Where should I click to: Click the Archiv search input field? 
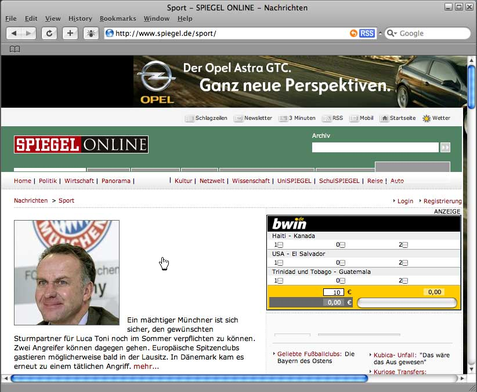375,148
